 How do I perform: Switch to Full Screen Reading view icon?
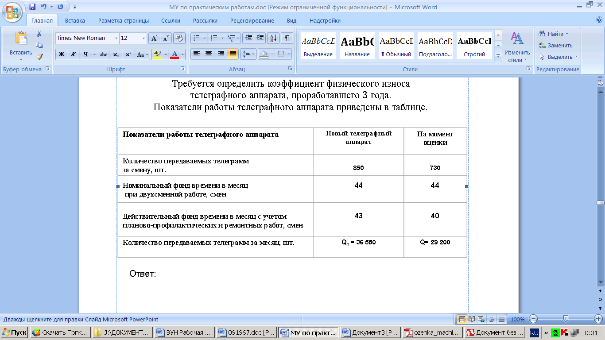[472, 319]
